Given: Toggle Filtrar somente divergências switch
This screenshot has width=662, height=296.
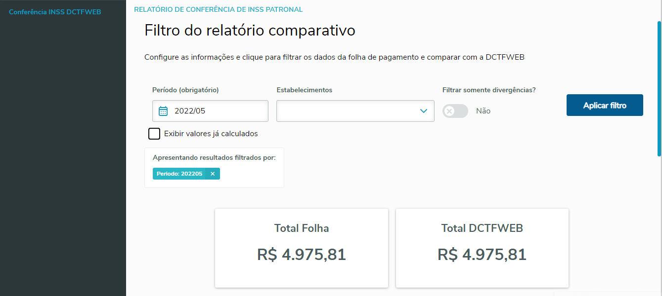Looking at the screenshot, I should point(455,111).
